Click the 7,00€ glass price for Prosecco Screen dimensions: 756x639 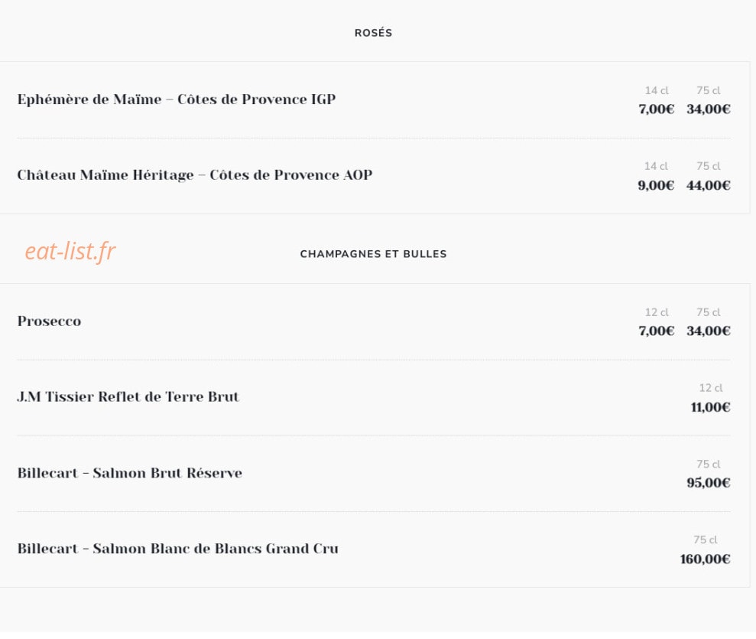point(656,331)
